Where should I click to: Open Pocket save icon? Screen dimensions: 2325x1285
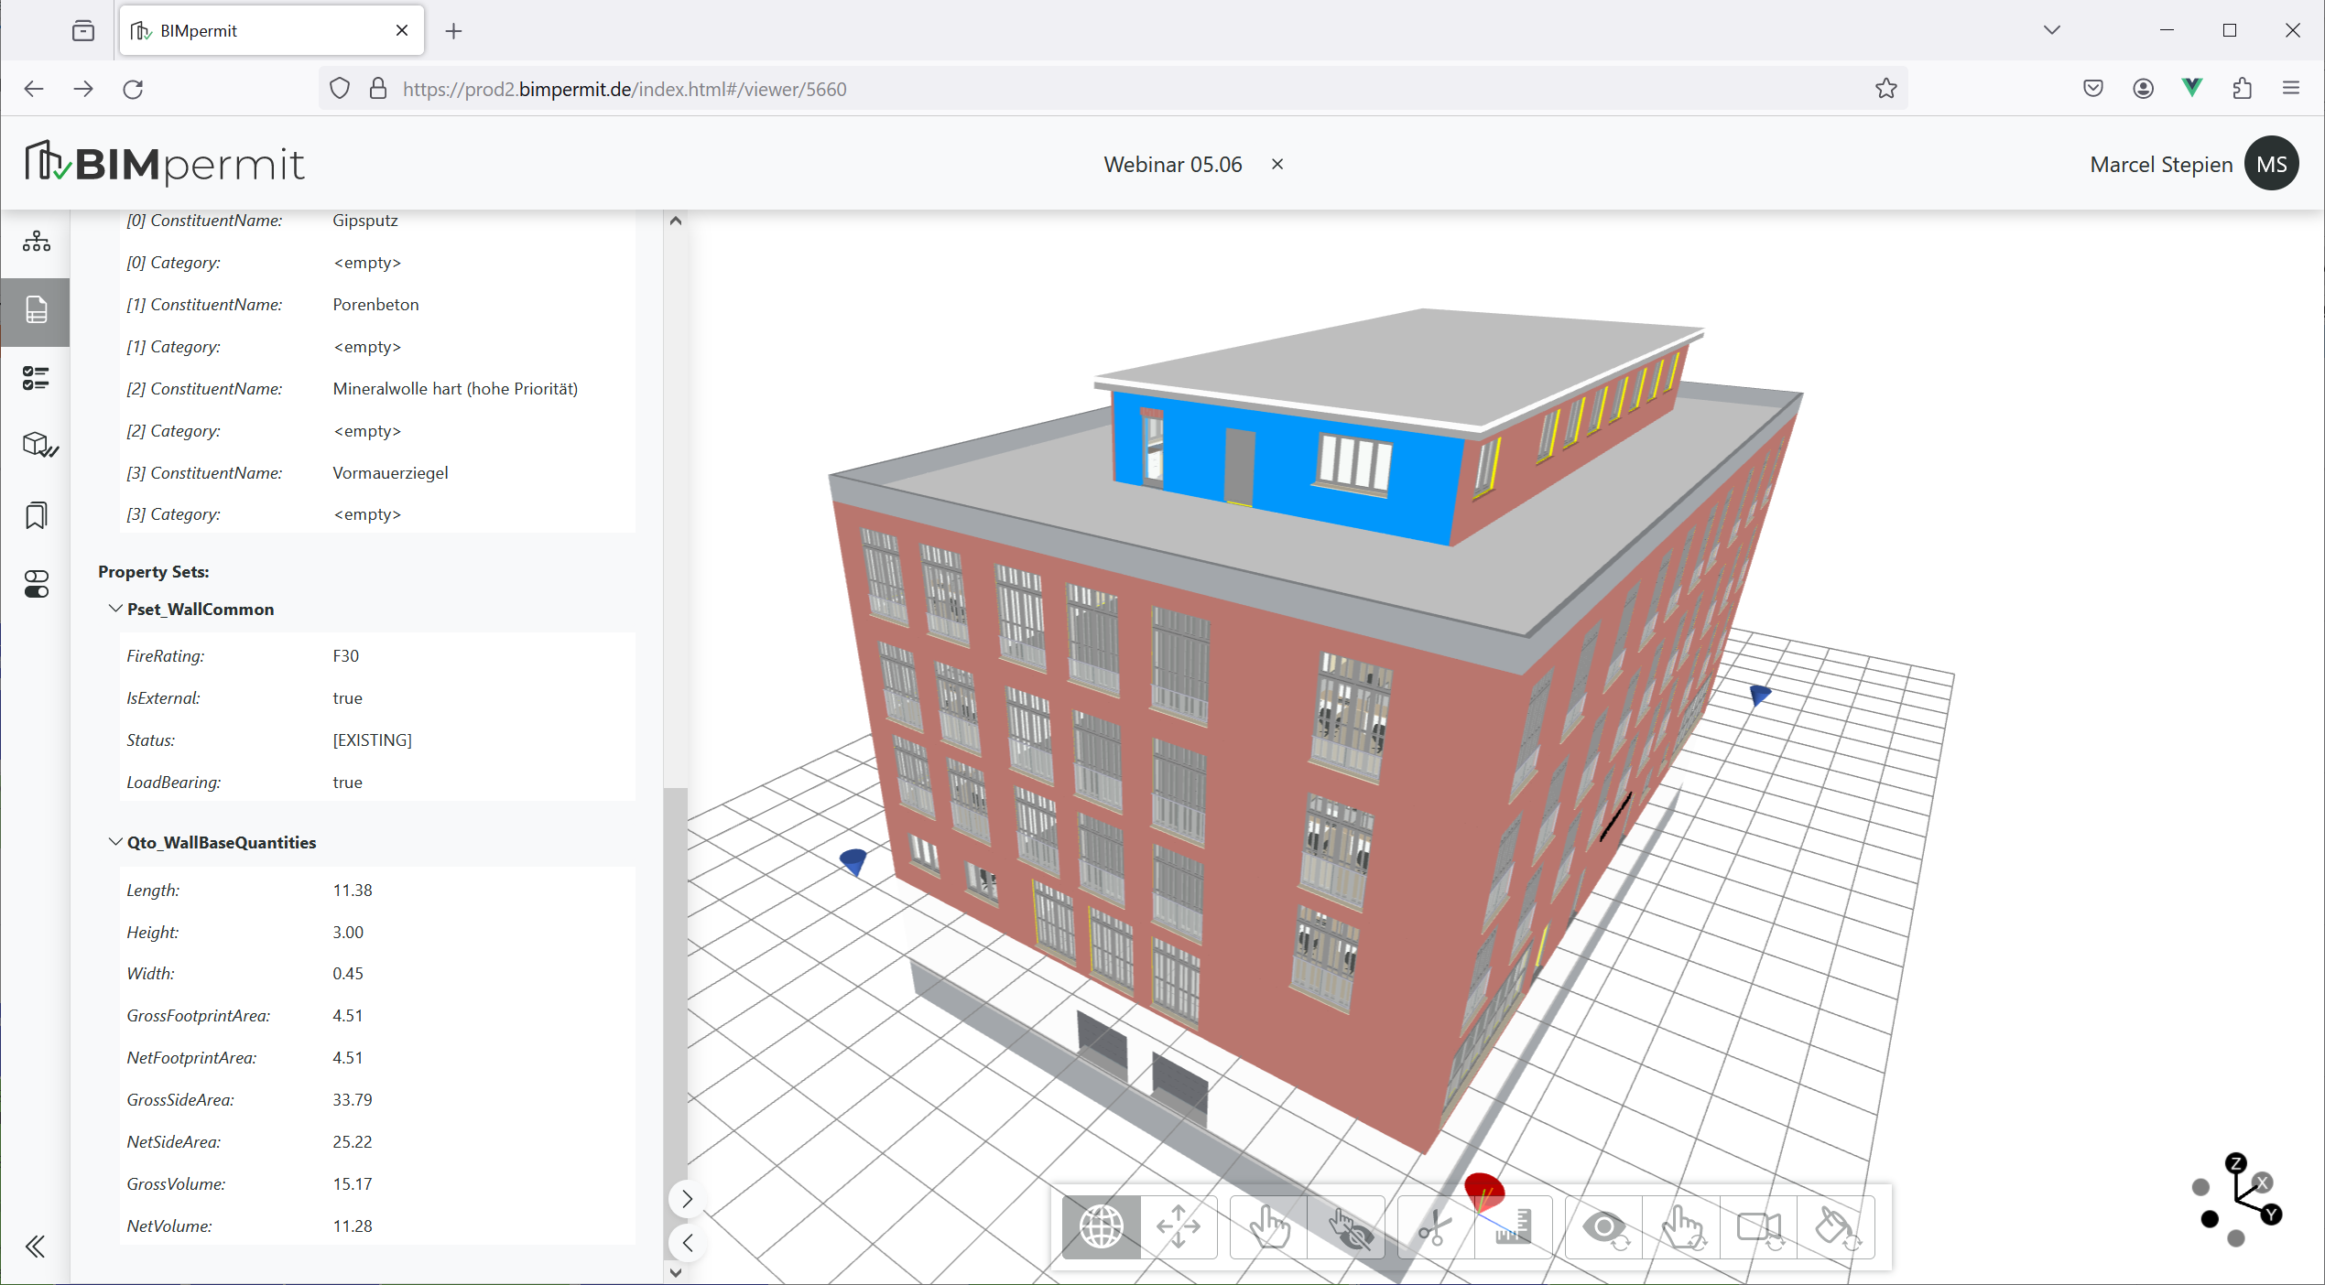(x=2093, y=89)
